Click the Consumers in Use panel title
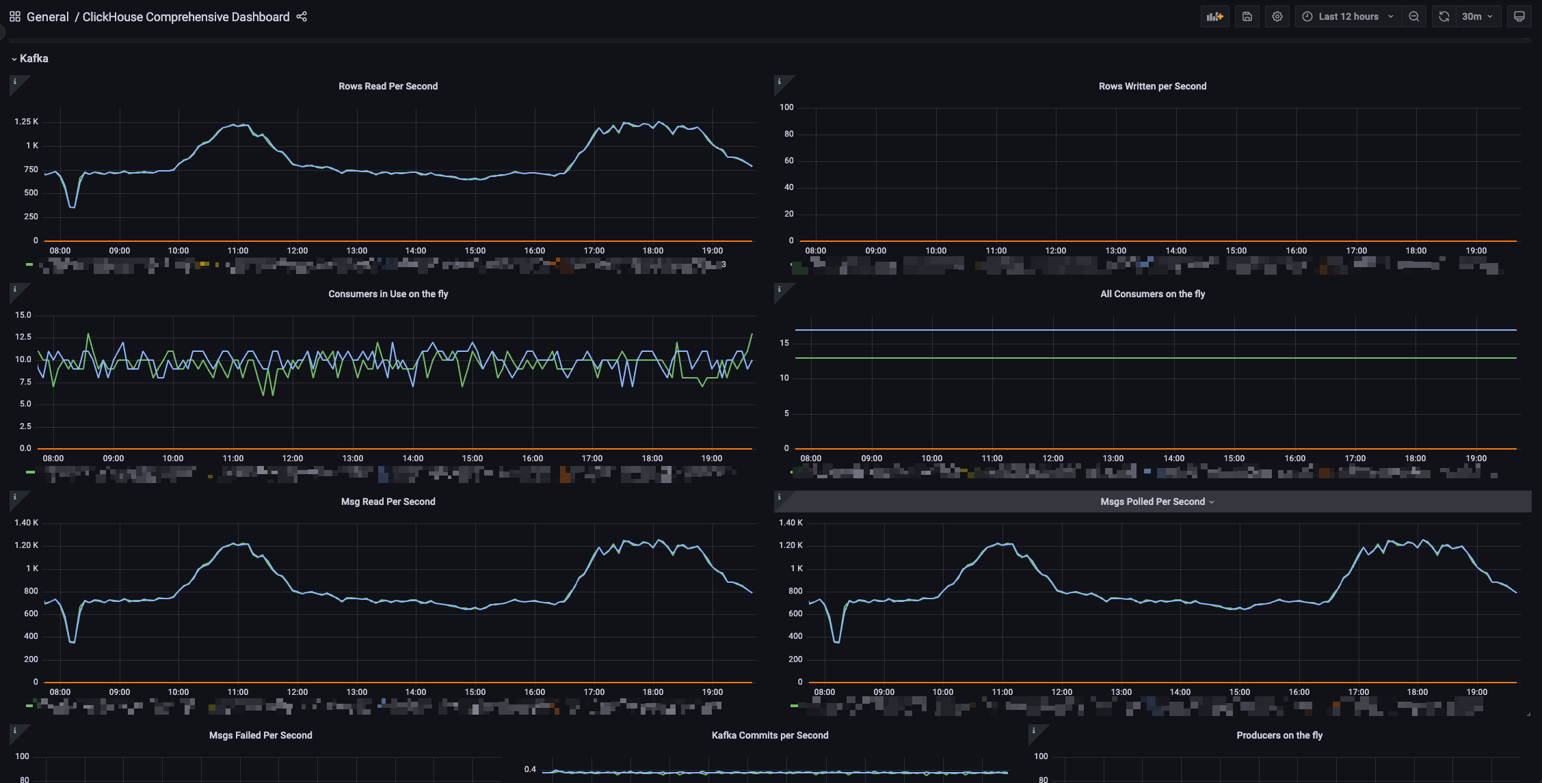This screenshot has height=783, width=1542. coord(388,294)
